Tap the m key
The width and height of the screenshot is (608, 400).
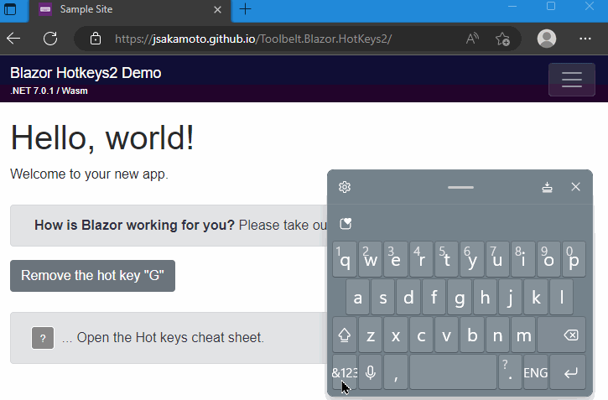(523, 335)
